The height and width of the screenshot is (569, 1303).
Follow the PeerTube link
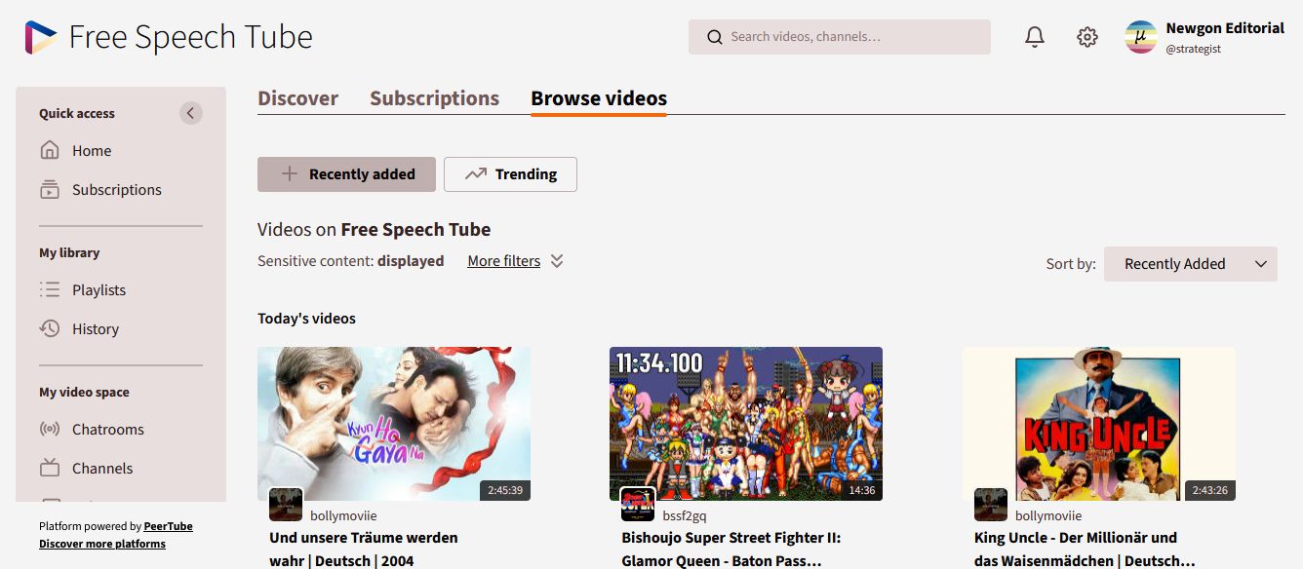coord(168,526)
